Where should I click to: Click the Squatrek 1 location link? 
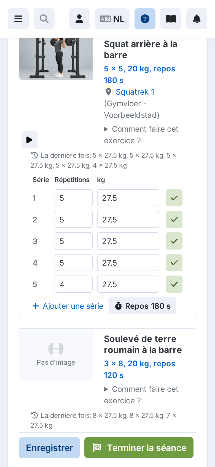(x=135, y=92)
